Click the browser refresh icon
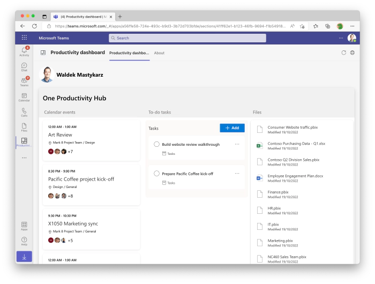The image size is (375, 284). pos(34,26)
